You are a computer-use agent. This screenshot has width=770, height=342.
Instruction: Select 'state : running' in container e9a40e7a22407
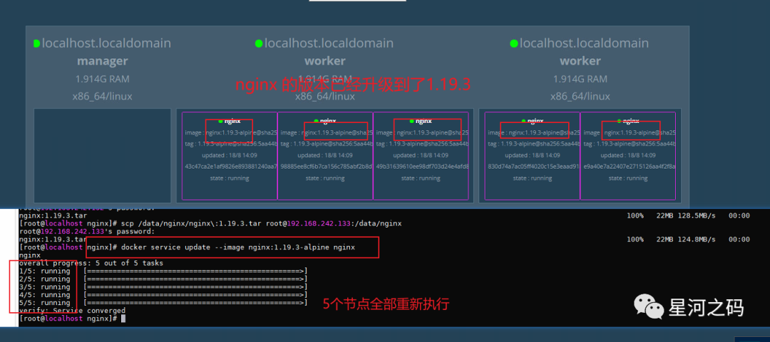click(628, 178)
